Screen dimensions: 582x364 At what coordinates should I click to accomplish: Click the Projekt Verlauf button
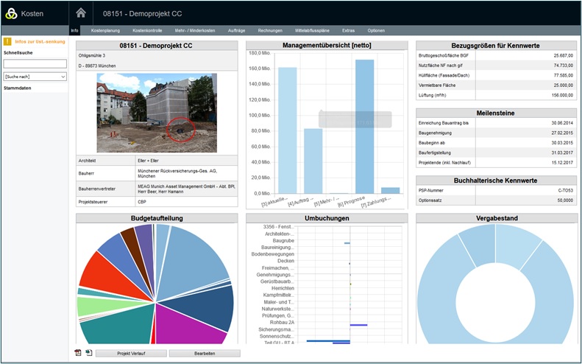click(x=131, y=354)
